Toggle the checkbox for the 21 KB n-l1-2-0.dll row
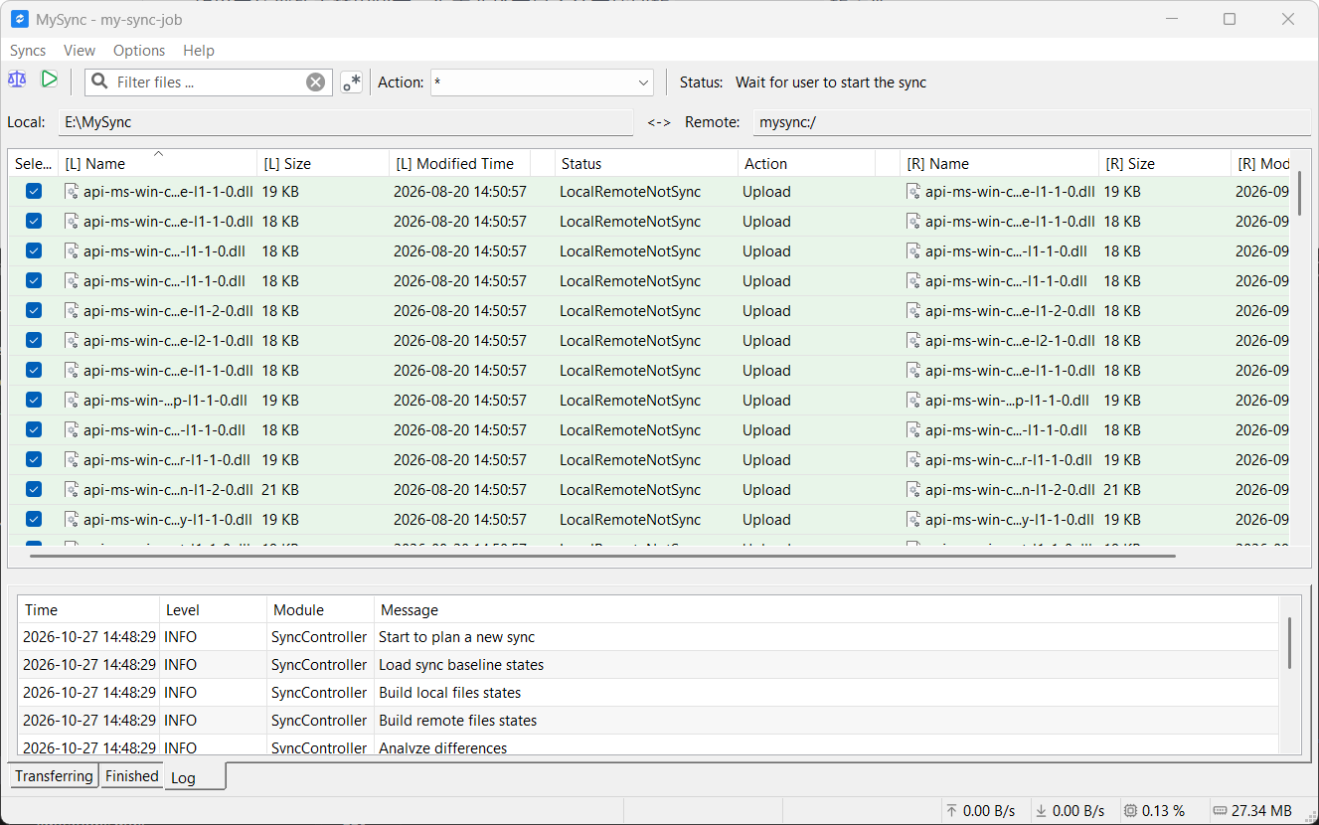The width and height of the screenshot is (1319, 825). pos(34,490)
